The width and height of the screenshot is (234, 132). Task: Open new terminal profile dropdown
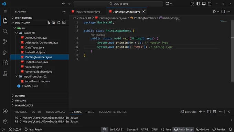coord(204,112)
